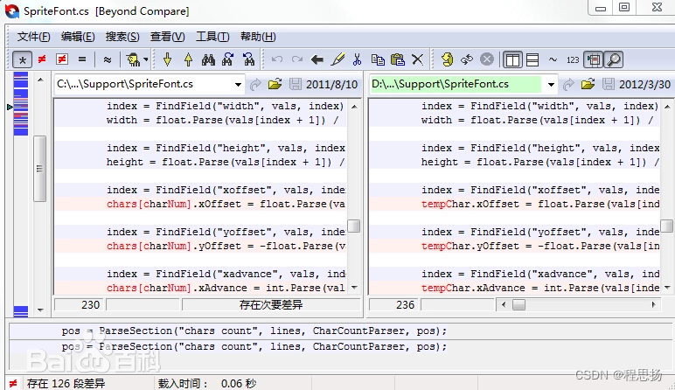Screen dimensions: 675x390
Task: Click right line tempChar.yOffset
Action: point(470,246)
